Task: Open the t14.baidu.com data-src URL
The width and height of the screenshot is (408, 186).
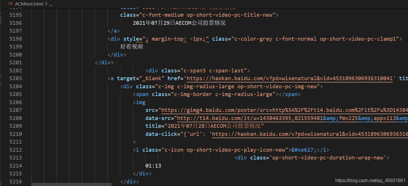Action: coord(292,118)
